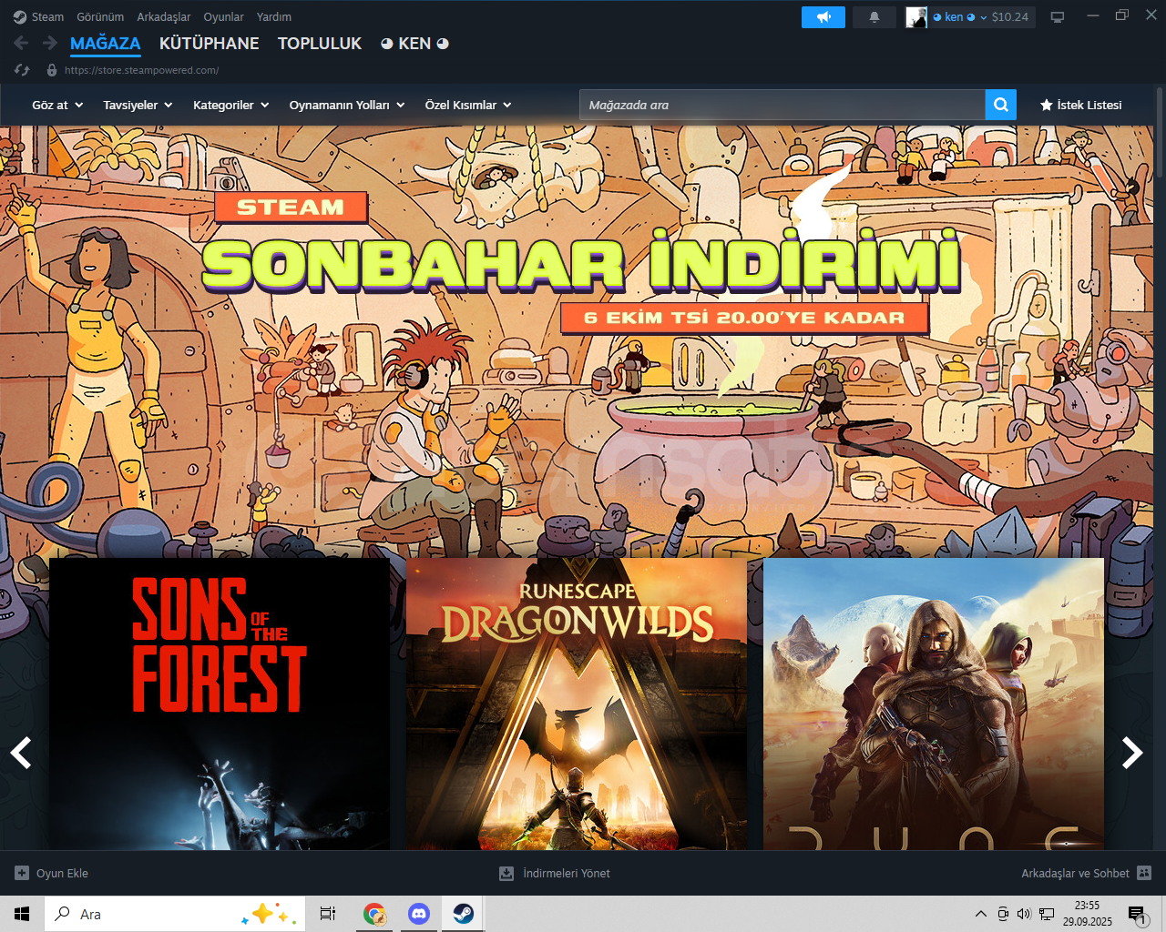Click the wallet balance $10.24
This screenshot has height=932, width=1166.
tap(1010, 17)
